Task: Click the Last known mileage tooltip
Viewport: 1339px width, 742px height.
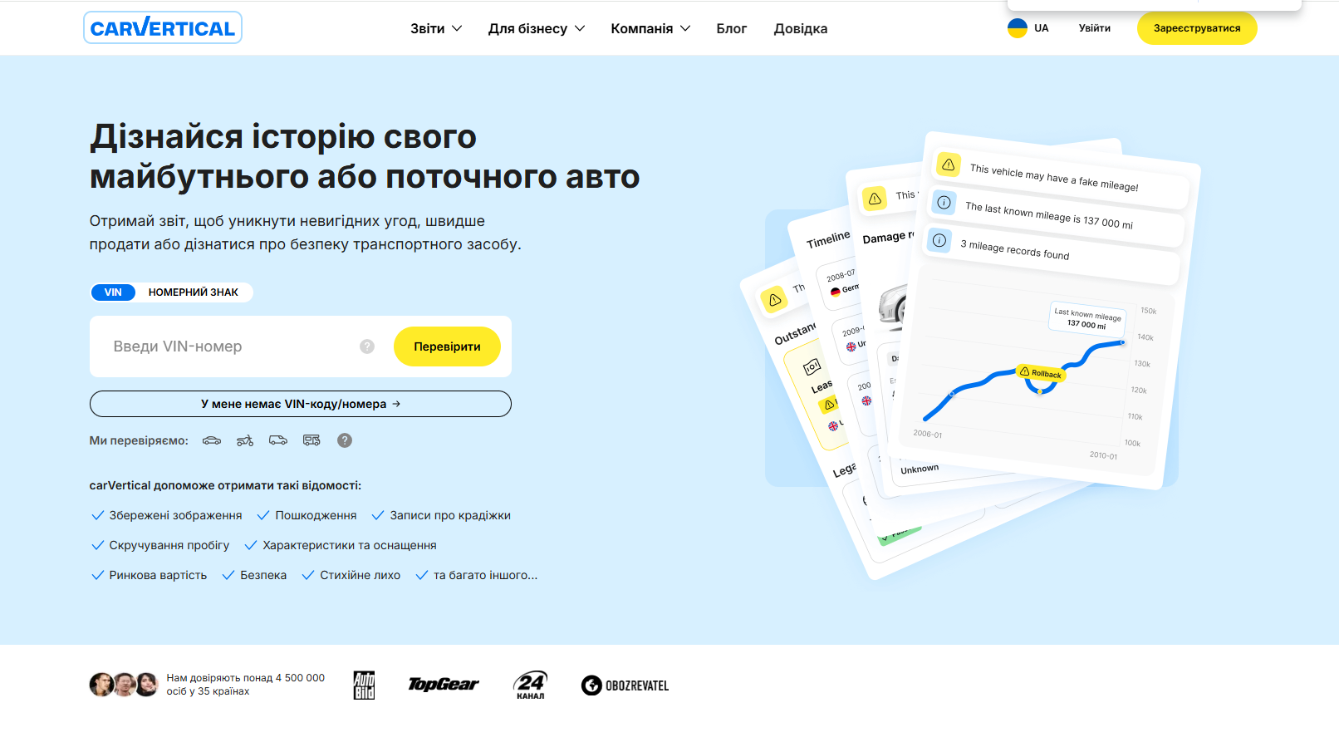Action: 1087,319
